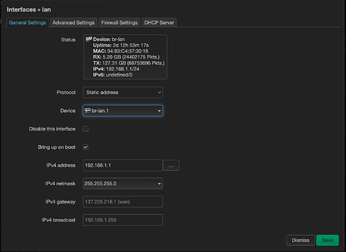Image resolution: width=346 pixels, height=252 pixels.
Task: Open the DHCP Server tab
Action: pyautogui.click(x=159, y=23)
